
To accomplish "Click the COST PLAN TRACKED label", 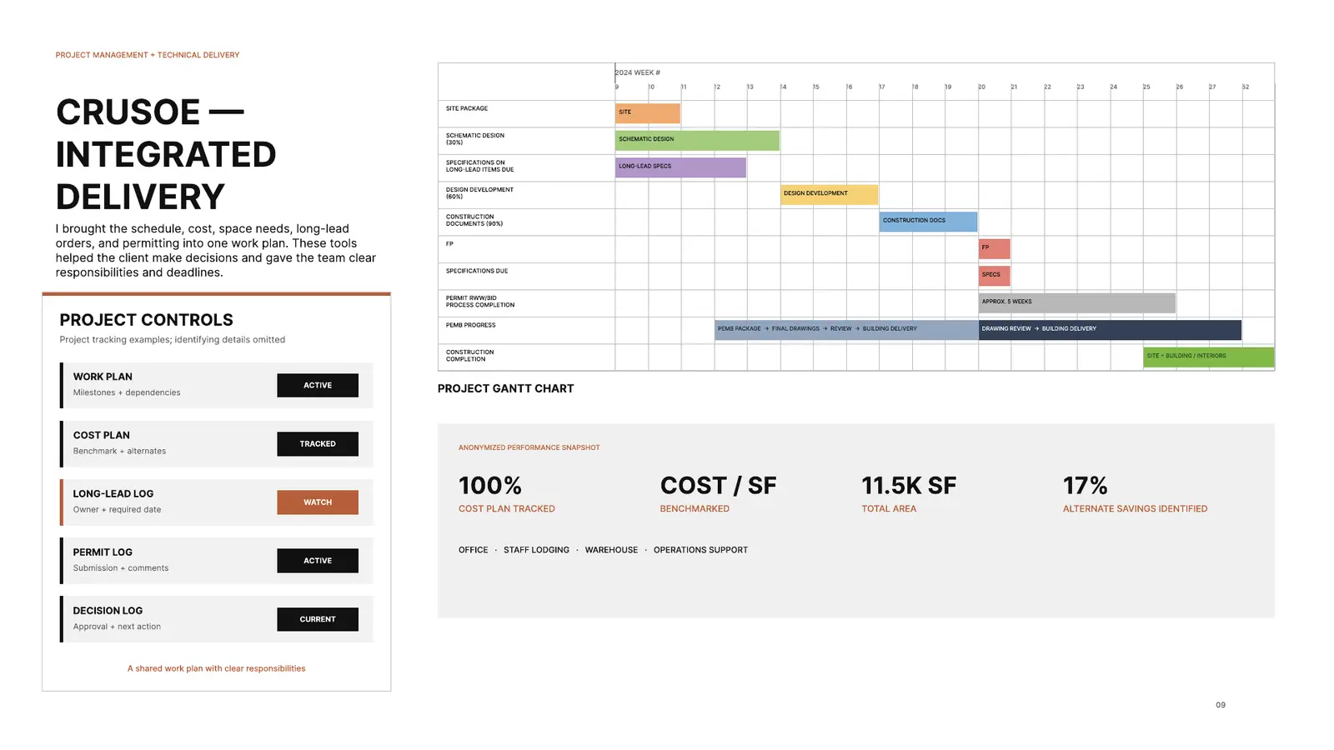I will click(506, 508).
